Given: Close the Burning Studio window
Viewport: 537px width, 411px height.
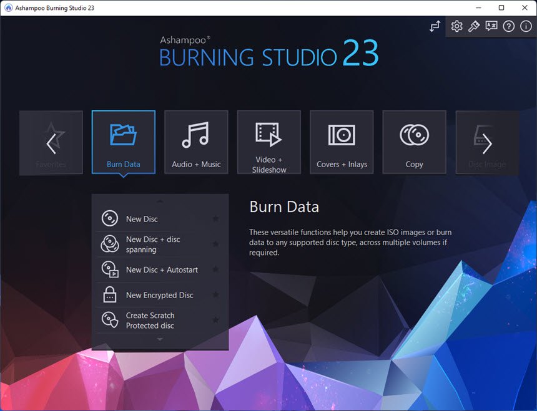Looking at the screenshot, I should [525, 7].
